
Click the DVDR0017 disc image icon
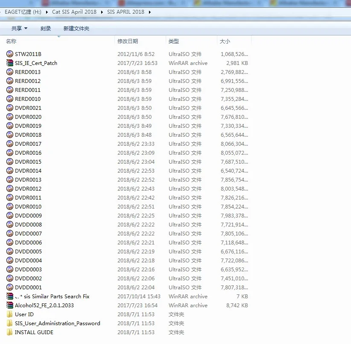(x=10, y=144)
